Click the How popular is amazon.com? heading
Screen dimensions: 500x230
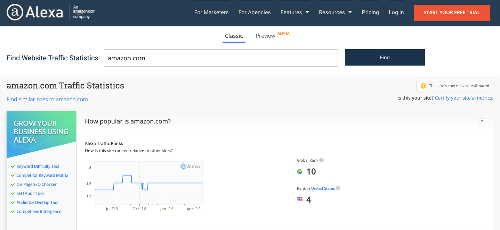(128, 121)
